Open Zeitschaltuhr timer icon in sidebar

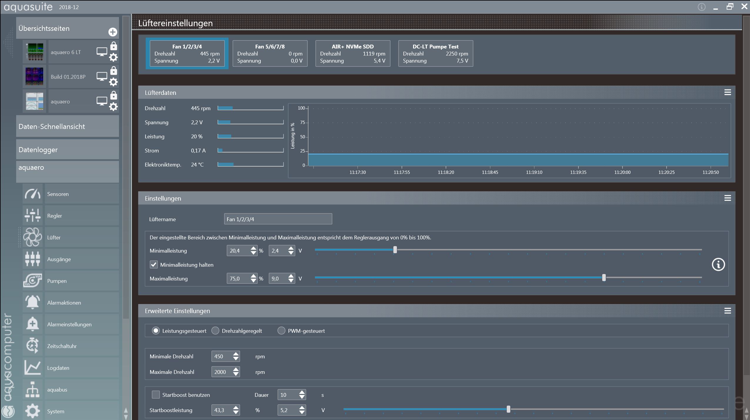[33, 346]
